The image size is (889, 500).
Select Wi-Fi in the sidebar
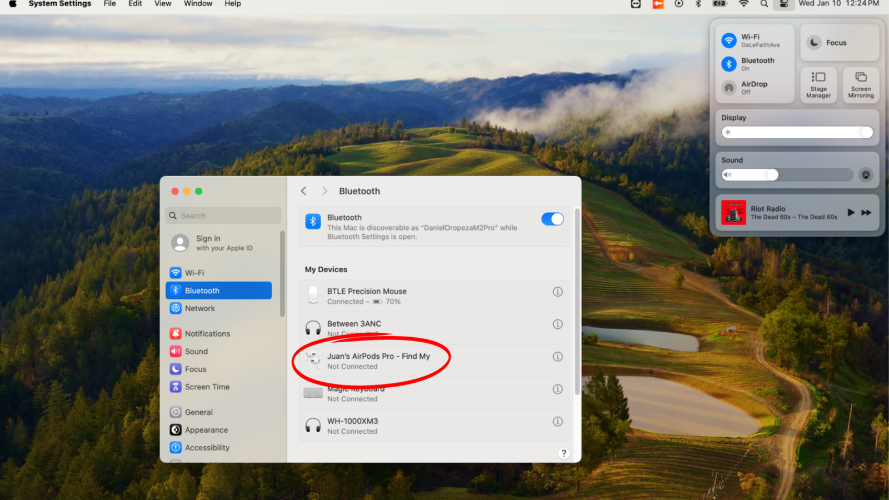pos(218,273)
